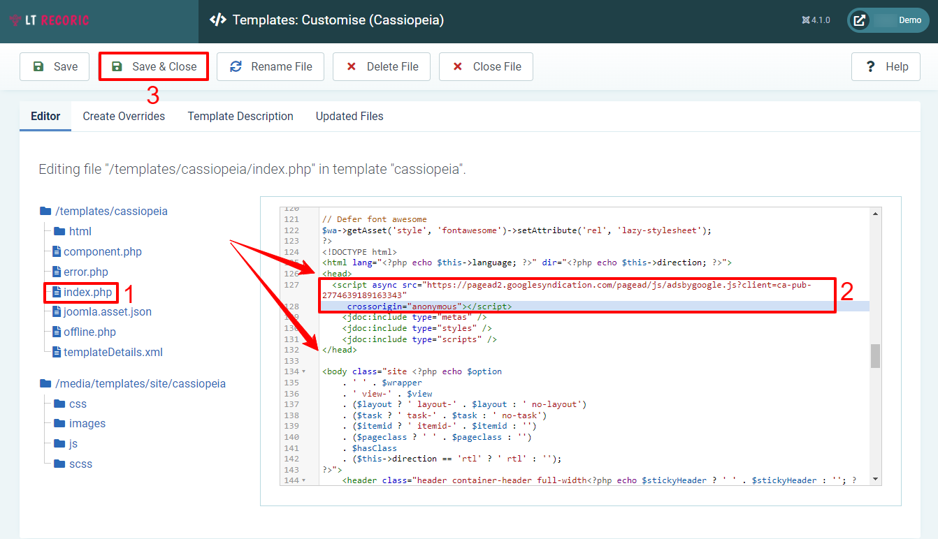The width and height of the screenshot is (938, 539).
Task: Fold code at line 134 gutter arrow
Action: click(303, 371)
